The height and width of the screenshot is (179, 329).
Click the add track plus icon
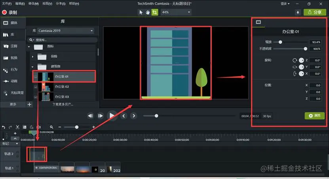coord(15,133)
